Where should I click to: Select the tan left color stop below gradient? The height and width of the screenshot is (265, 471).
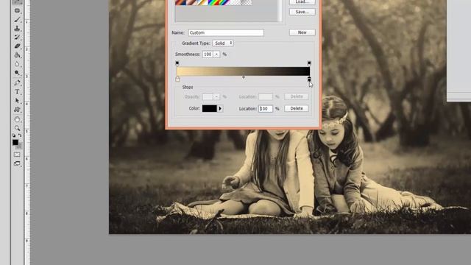(x=177, y=79)
